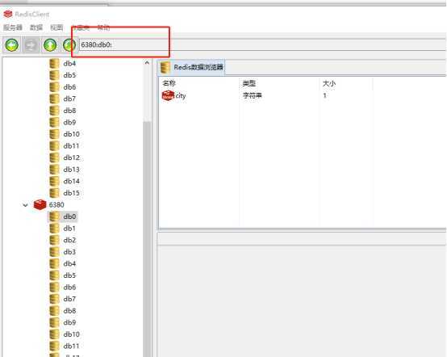Sort by the 大小 column header
The height and width of the screenshot is (357, 447).
click(329, 83)
